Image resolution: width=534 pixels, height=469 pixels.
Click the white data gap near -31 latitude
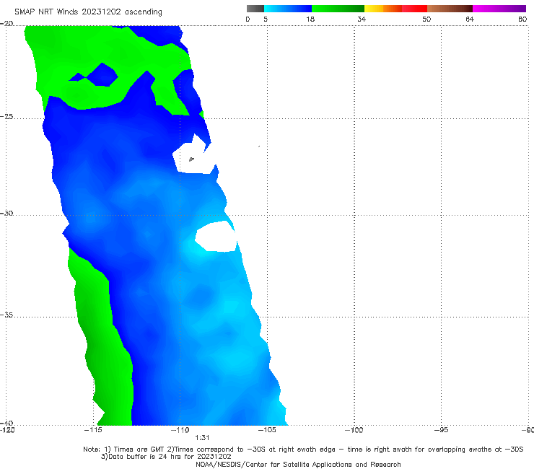[217, 237]
